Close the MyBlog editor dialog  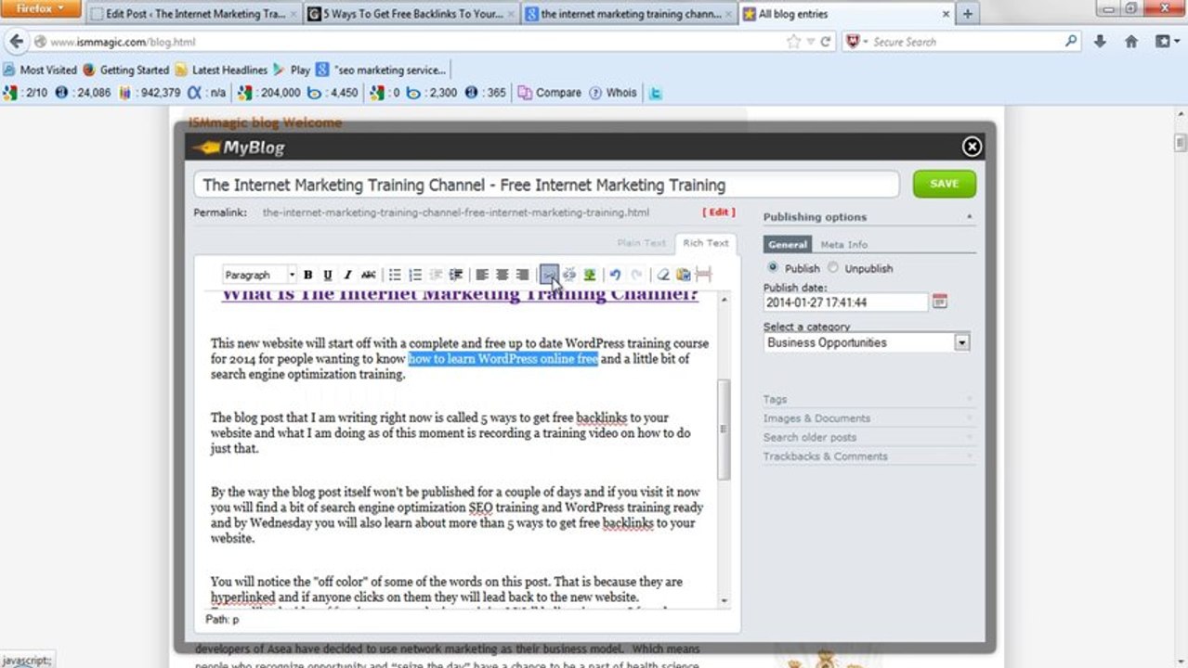(972, 147)
